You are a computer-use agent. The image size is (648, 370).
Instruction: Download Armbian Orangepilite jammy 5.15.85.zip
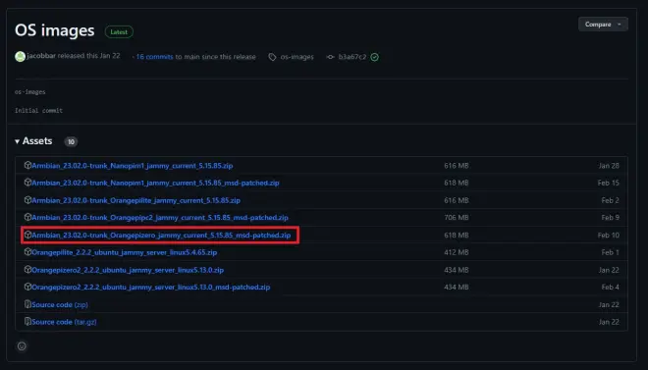135,200
